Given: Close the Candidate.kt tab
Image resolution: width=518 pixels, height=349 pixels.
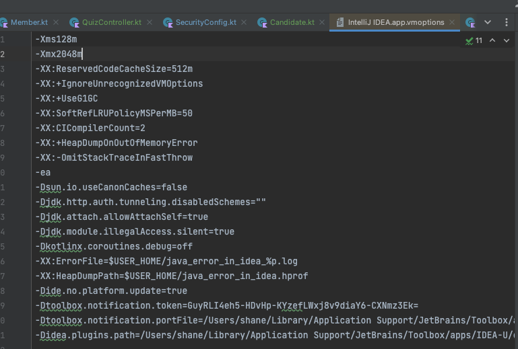Looking at the screenshot, I should 322,22.
